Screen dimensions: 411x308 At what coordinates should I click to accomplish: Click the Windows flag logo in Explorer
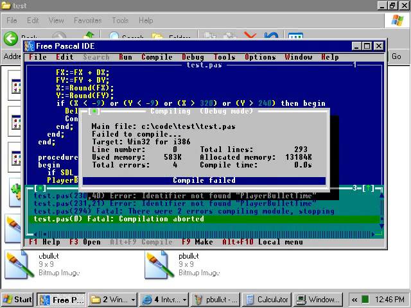pos(398,21)
